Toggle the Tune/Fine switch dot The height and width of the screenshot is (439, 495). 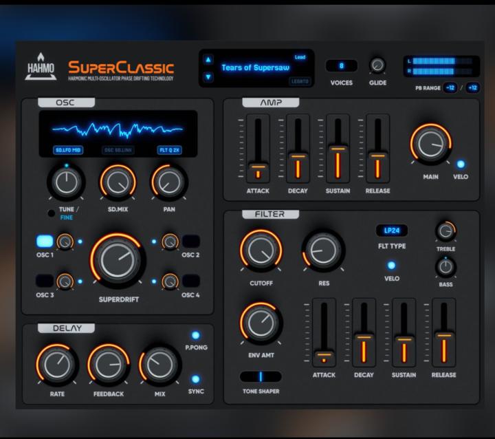click(x=51, y=213)
